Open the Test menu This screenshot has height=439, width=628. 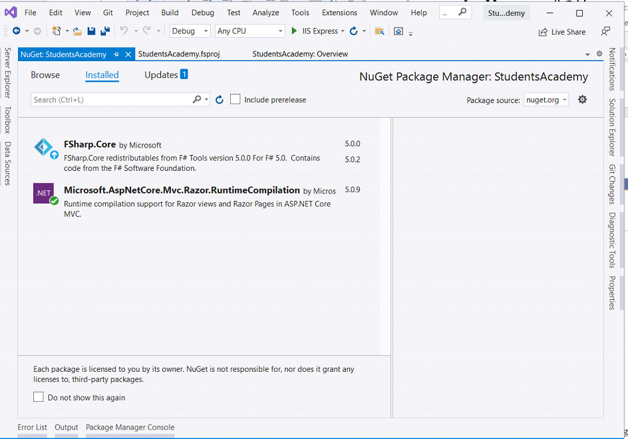click(x=234, y=13)
